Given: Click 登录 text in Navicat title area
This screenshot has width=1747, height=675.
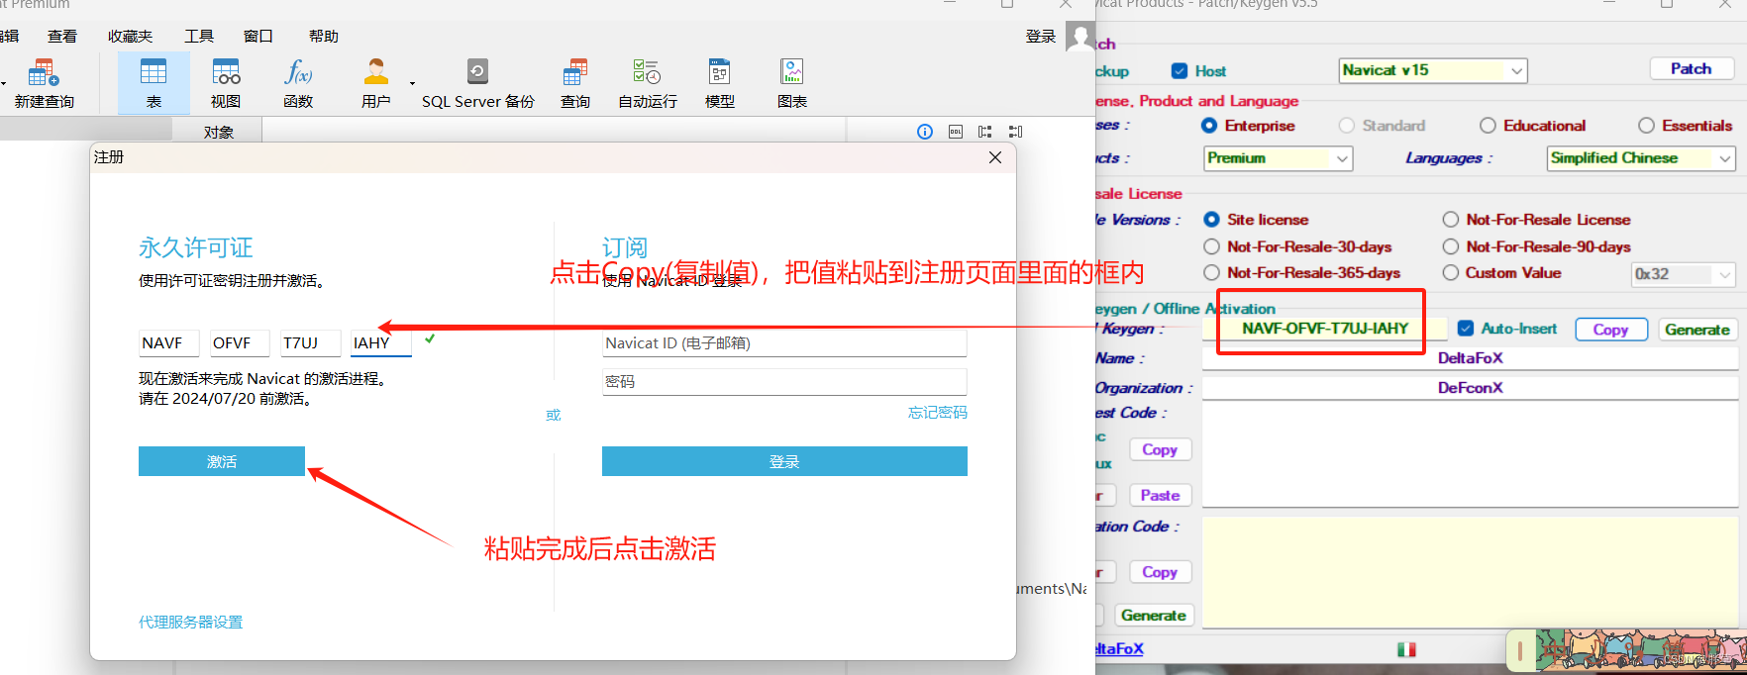Looking at the screenshot, I should click(1041, 37).
